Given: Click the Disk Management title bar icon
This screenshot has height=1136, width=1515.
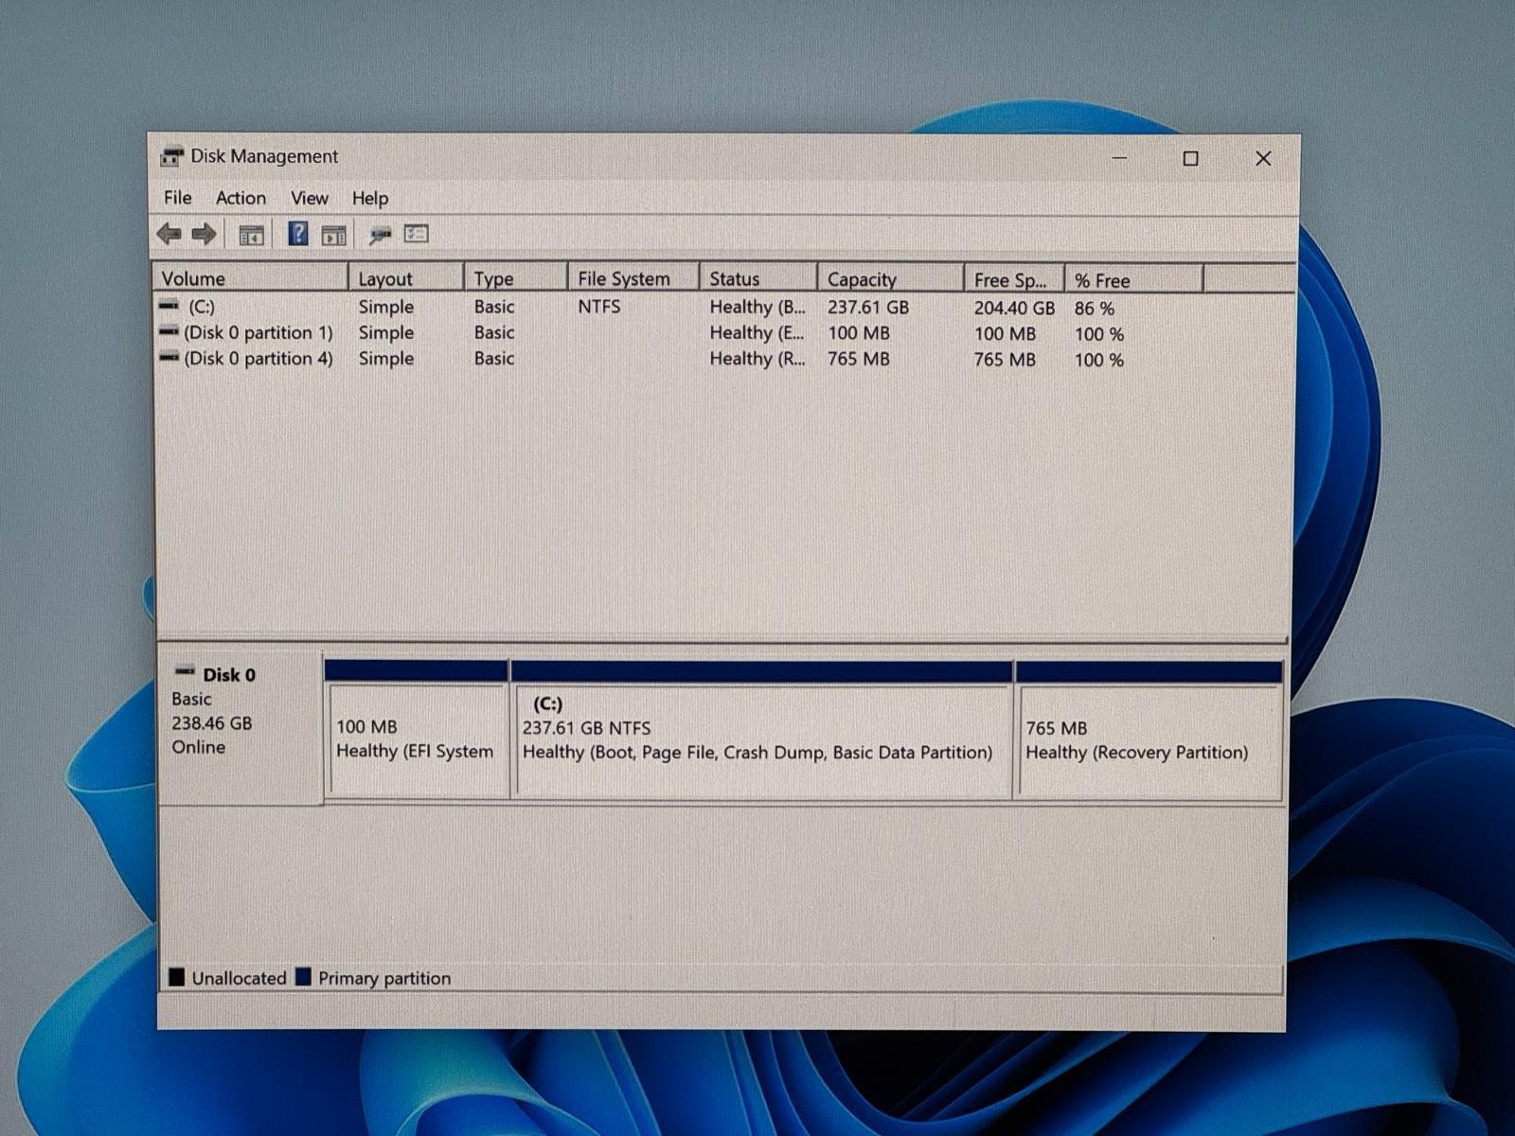Looking at the screenshot, I should coord(171,156).
